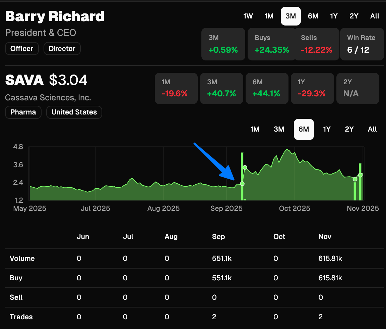Click the Pharma sector tag
386x329 pixels.
(x=23, y=112)
